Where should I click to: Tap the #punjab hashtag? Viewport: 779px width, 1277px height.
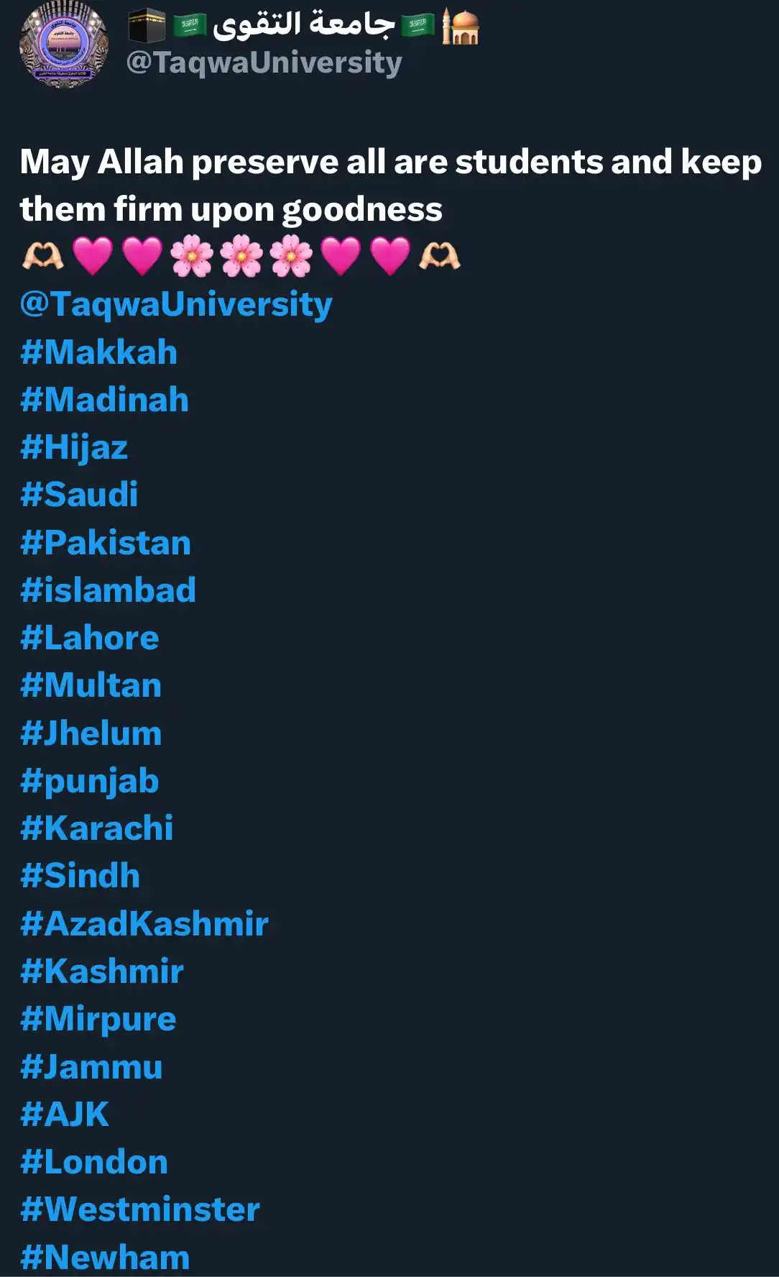tap(90, 782)
